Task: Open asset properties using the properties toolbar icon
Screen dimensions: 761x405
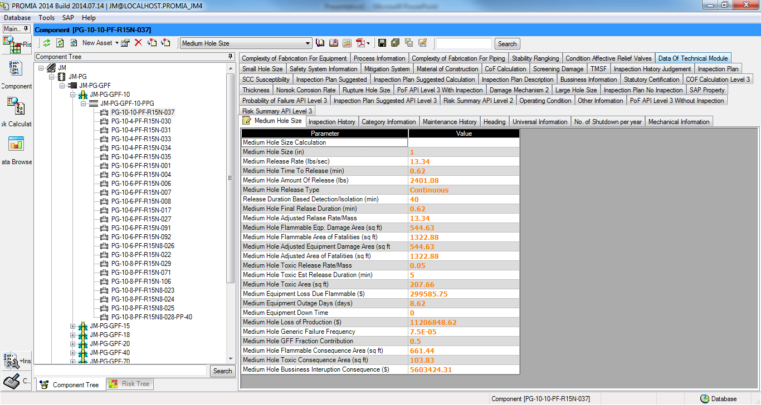Action: (125, 43)
